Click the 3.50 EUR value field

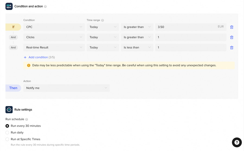186,27
